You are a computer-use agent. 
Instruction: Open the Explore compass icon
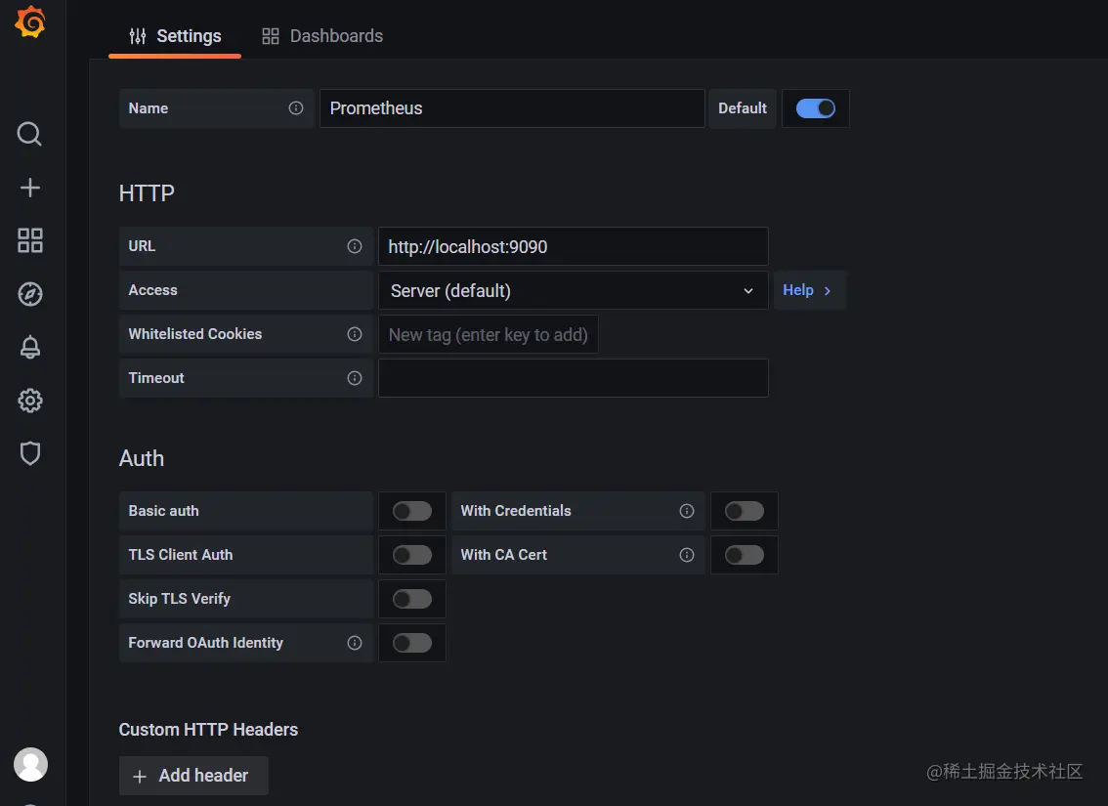30,294
